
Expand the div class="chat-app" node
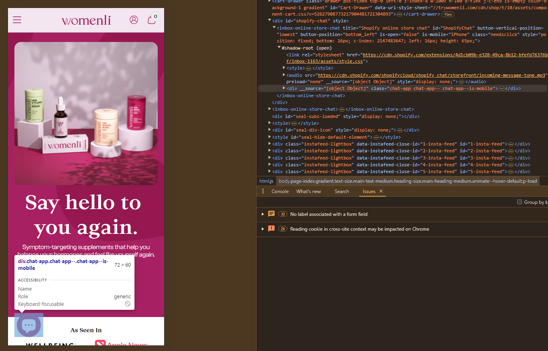[284, 88]
